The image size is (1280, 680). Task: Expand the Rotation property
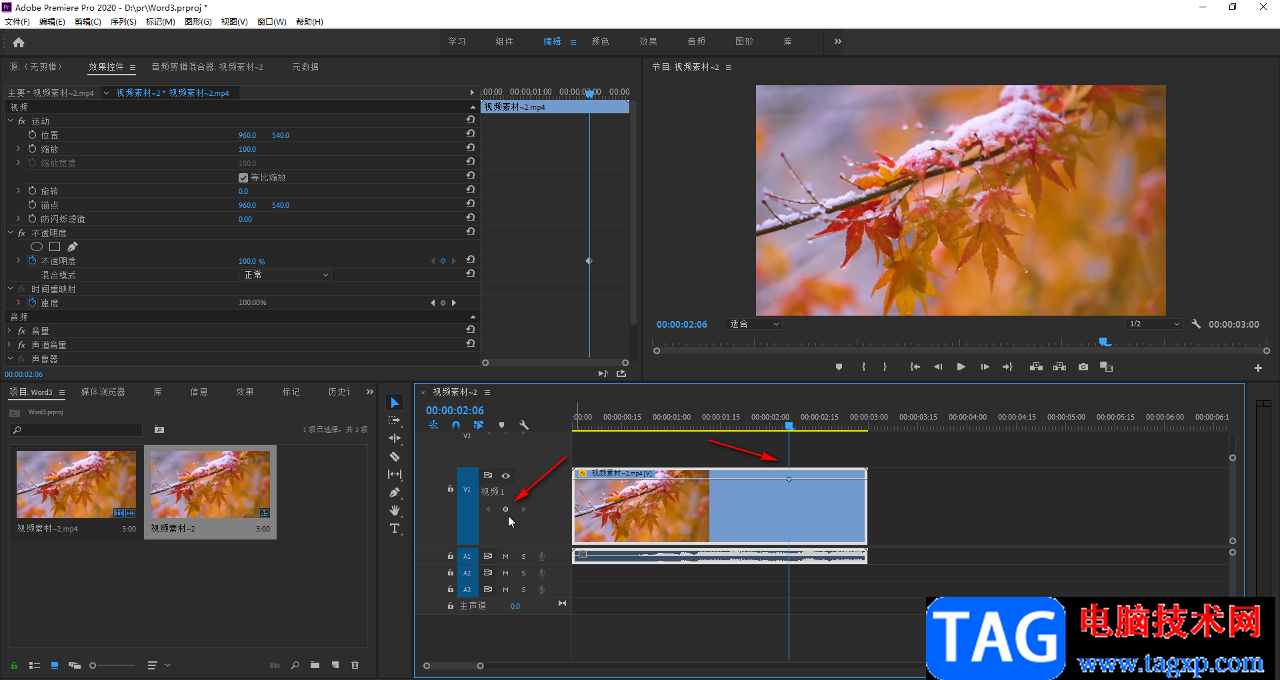tap(18, 190)
